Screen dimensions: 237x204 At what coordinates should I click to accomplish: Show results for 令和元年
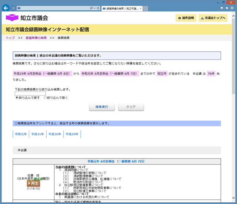[21, 134]
